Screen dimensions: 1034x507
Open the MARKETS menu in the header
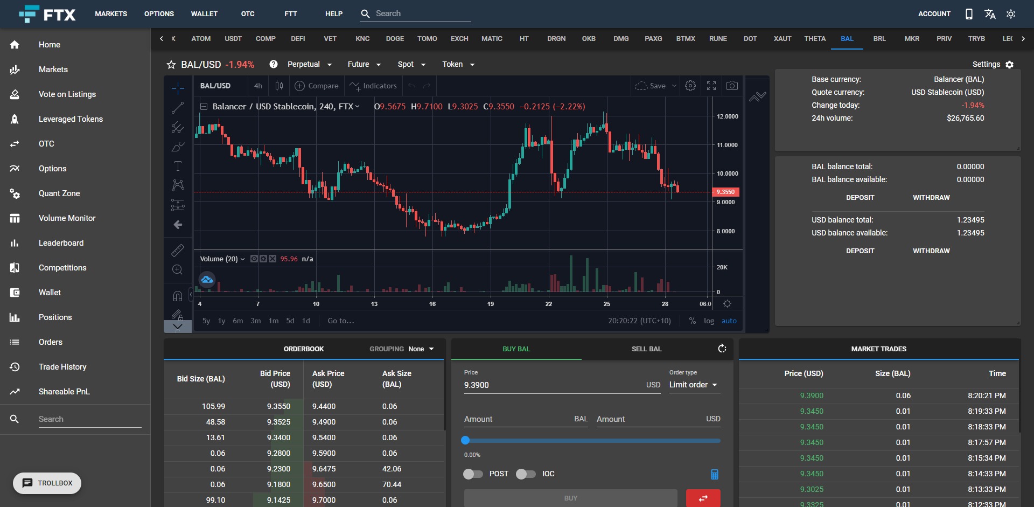(x=110, y=14)
